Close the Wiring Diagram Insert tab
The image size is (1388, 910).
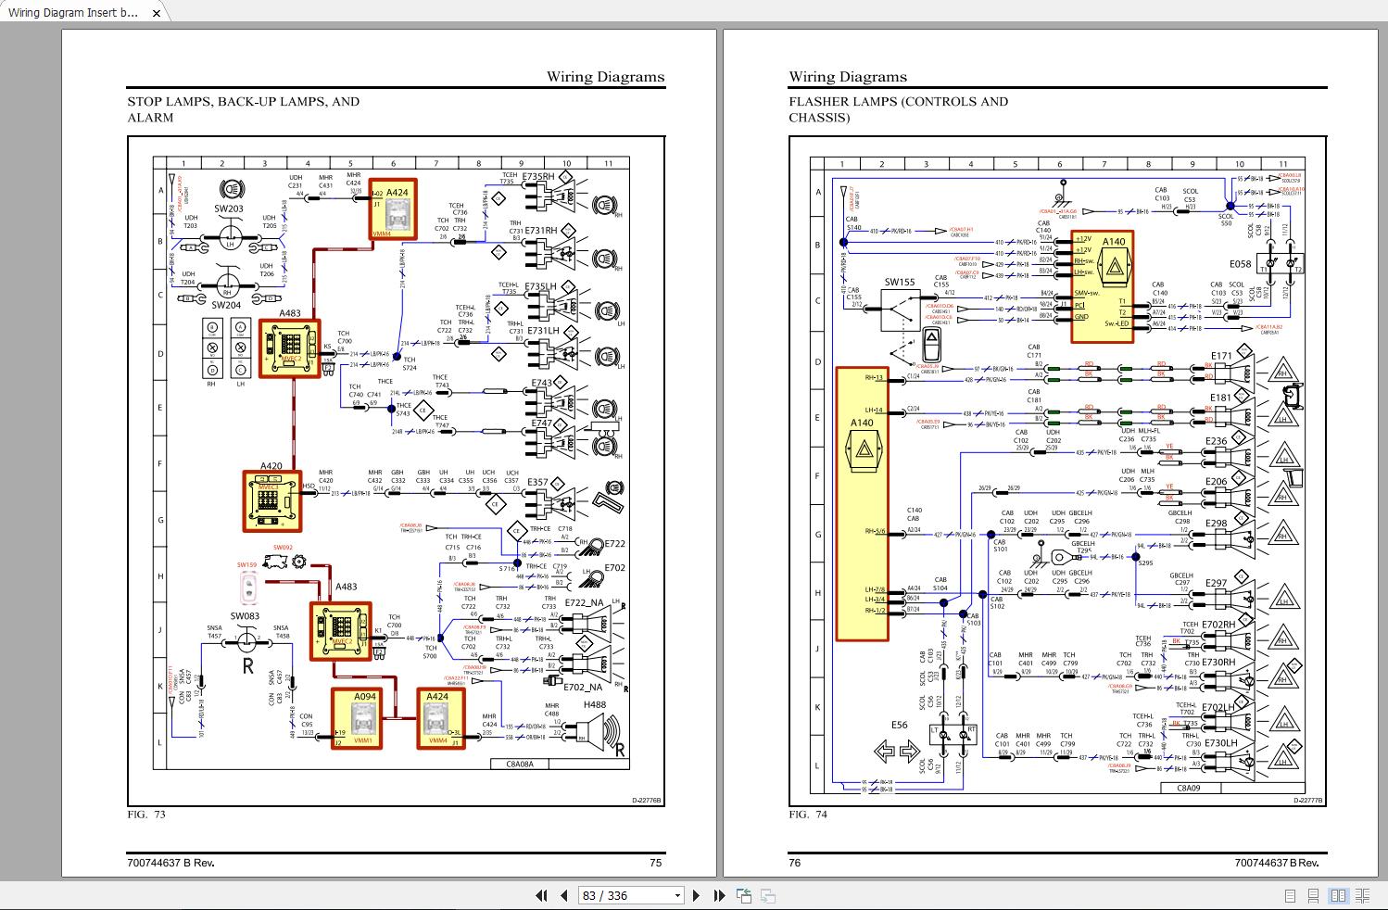[157, 13]
